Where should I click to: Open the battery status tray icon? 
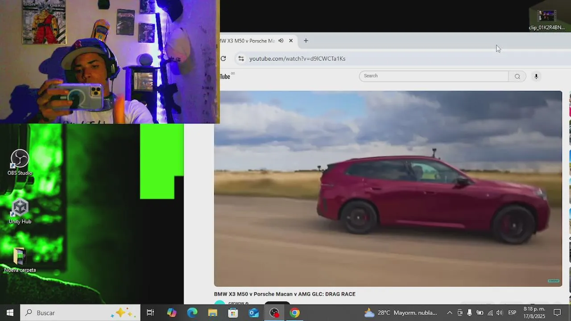480,313
